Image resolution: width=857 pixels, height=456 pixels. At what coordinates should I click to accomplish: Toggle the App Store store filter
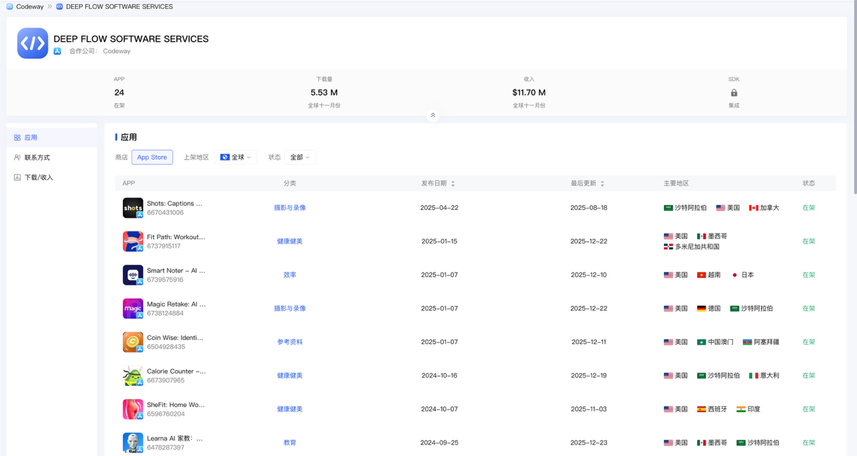152,156
